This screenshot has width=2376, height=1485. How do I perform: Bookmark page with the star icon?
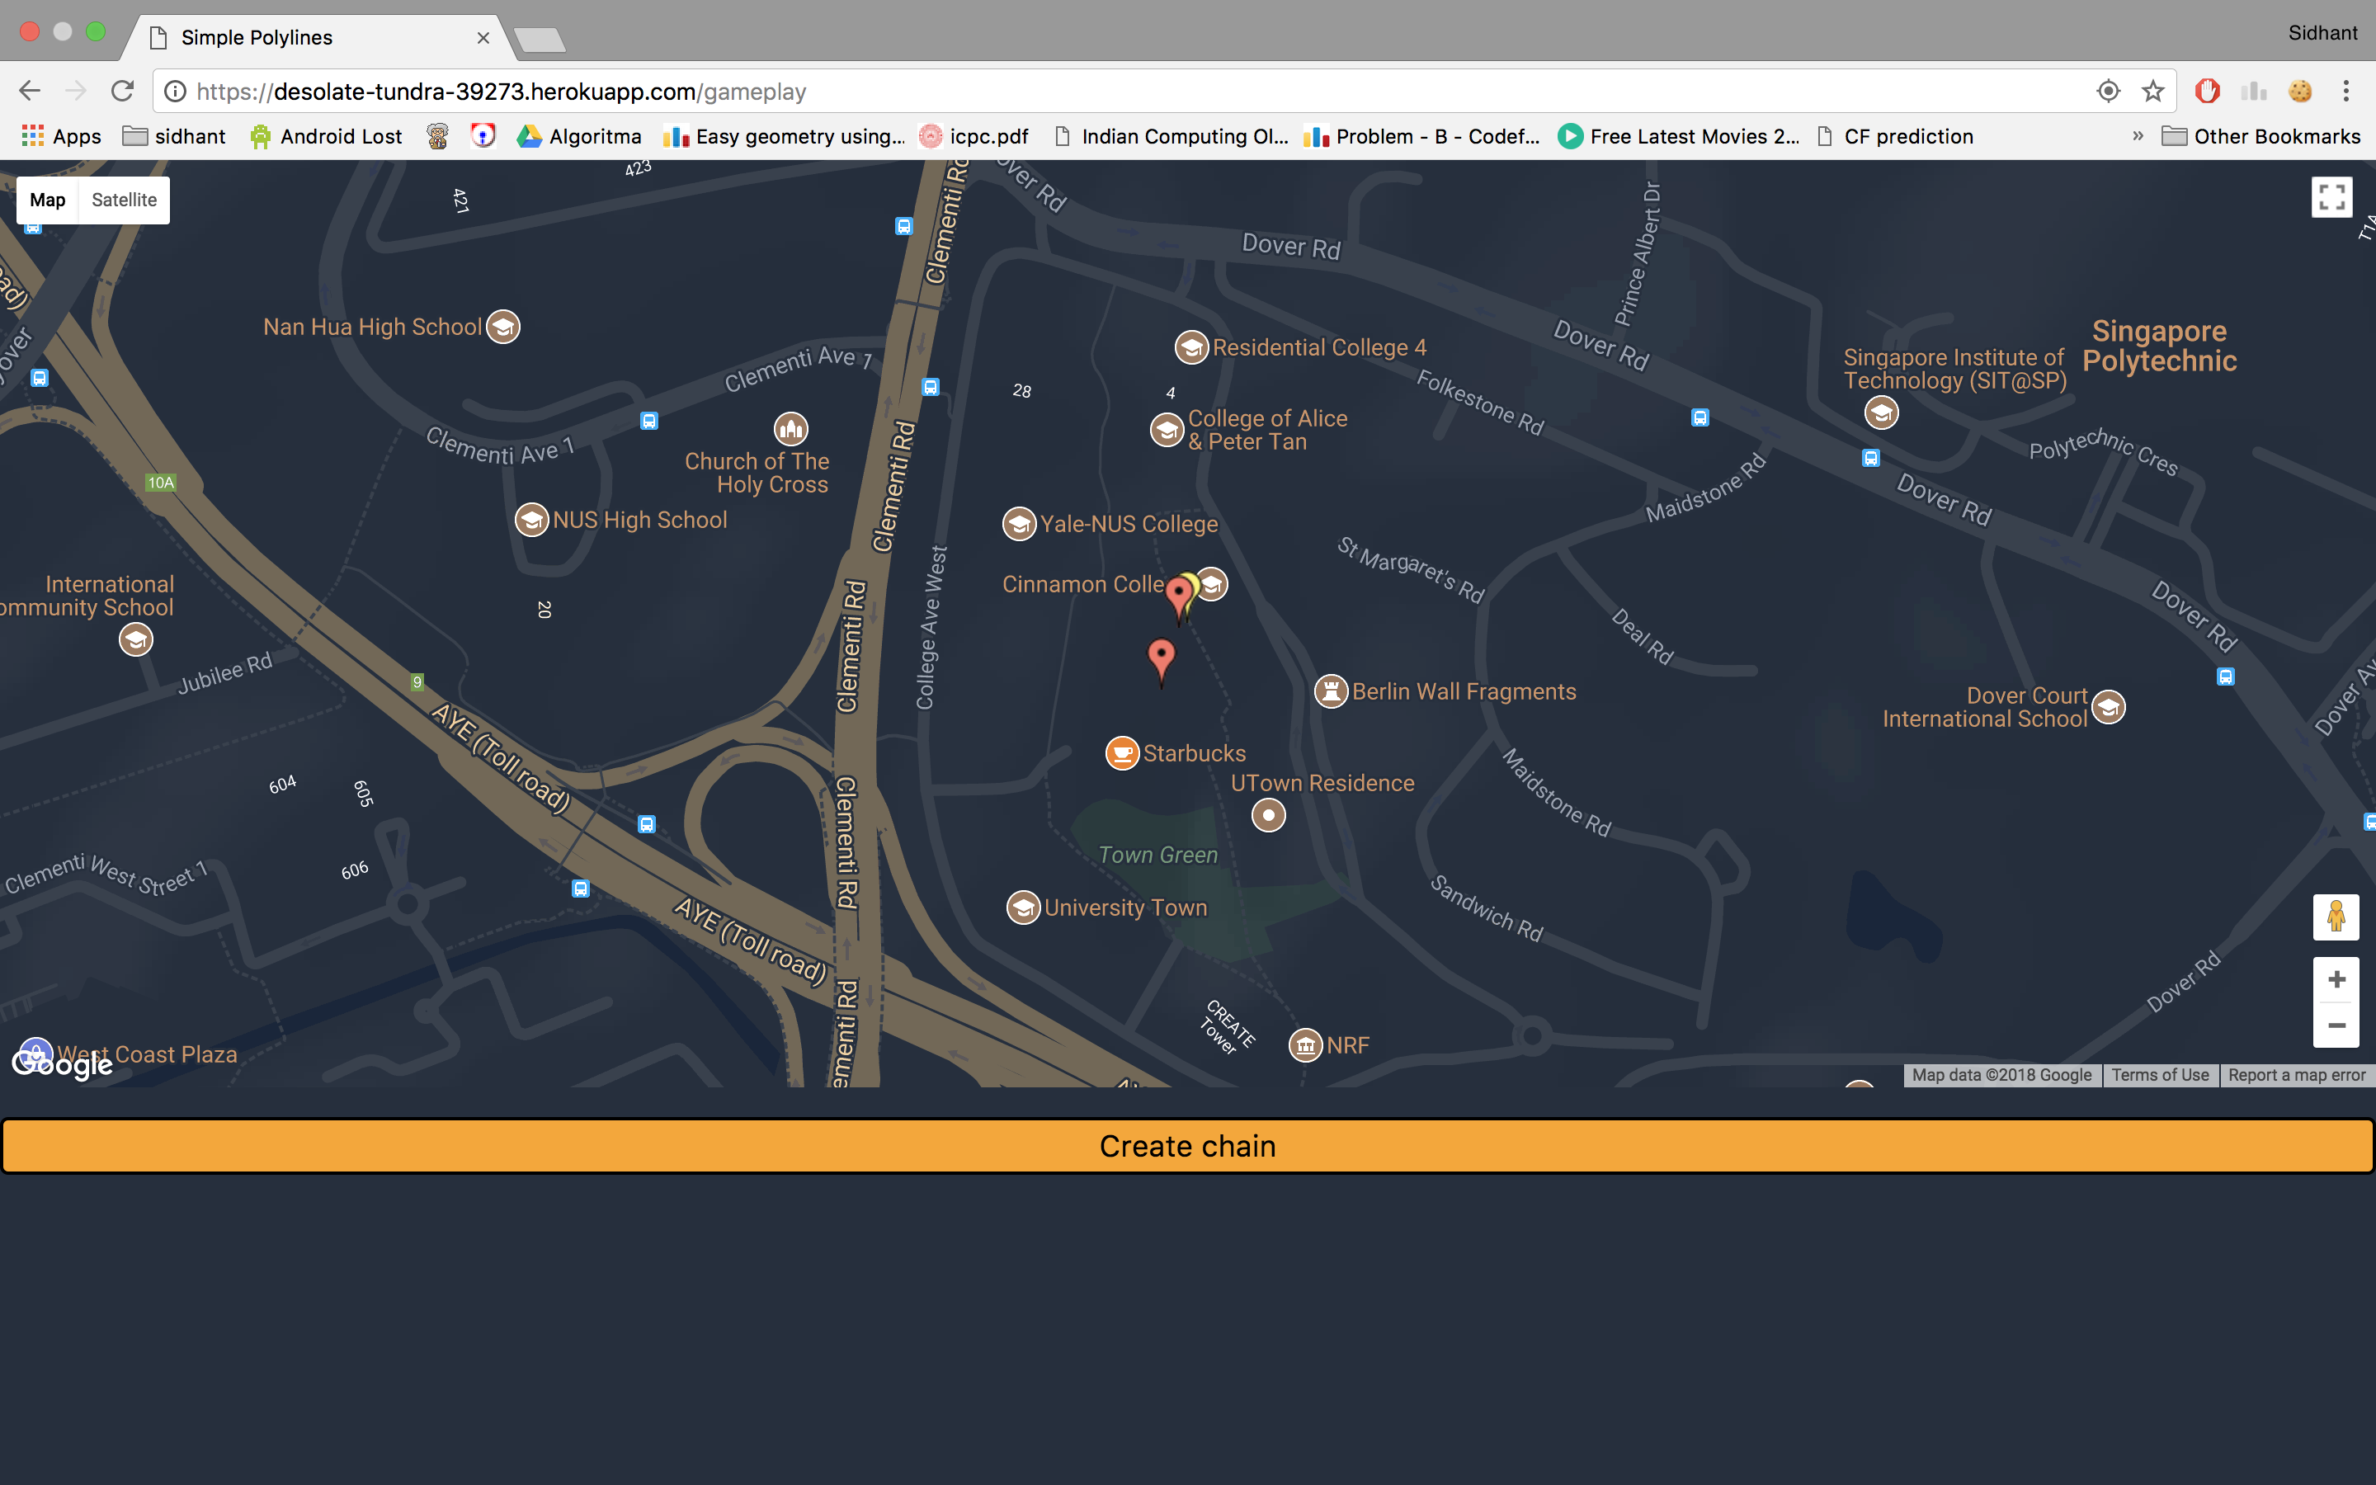click(2153, 92)
